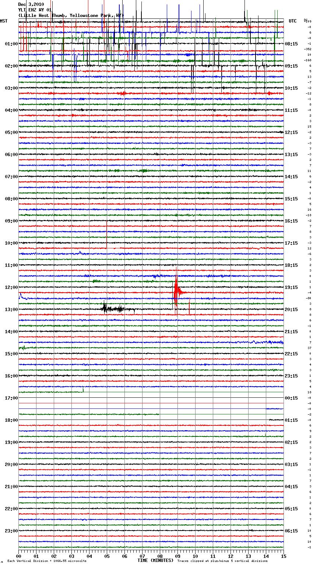Viewport: 313px width, 566px height.
Task: Click the -352 DC offset value
Action: coord(308,49)
